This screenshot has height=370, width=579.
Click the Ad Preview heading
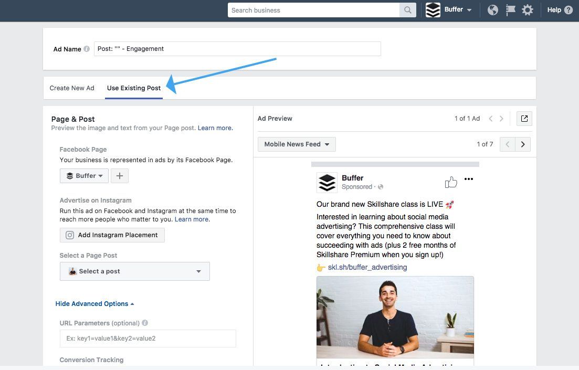[275, 119]
